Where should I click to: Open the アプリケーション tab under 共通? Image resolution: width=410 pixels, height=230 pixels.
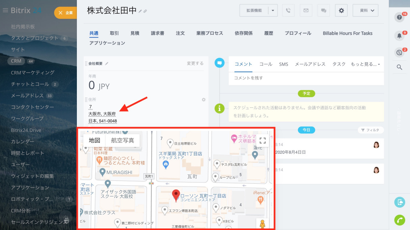[107, 43]
